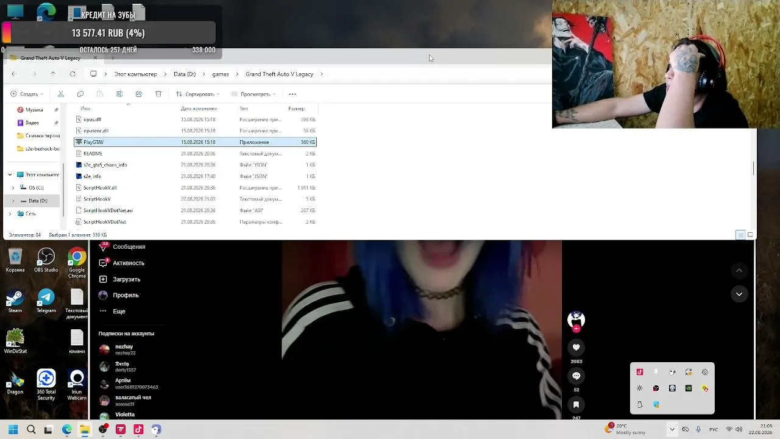Open OBS Studio desktop shortcut
Viewport: 780px width, 439px height.
coord(46,260)
